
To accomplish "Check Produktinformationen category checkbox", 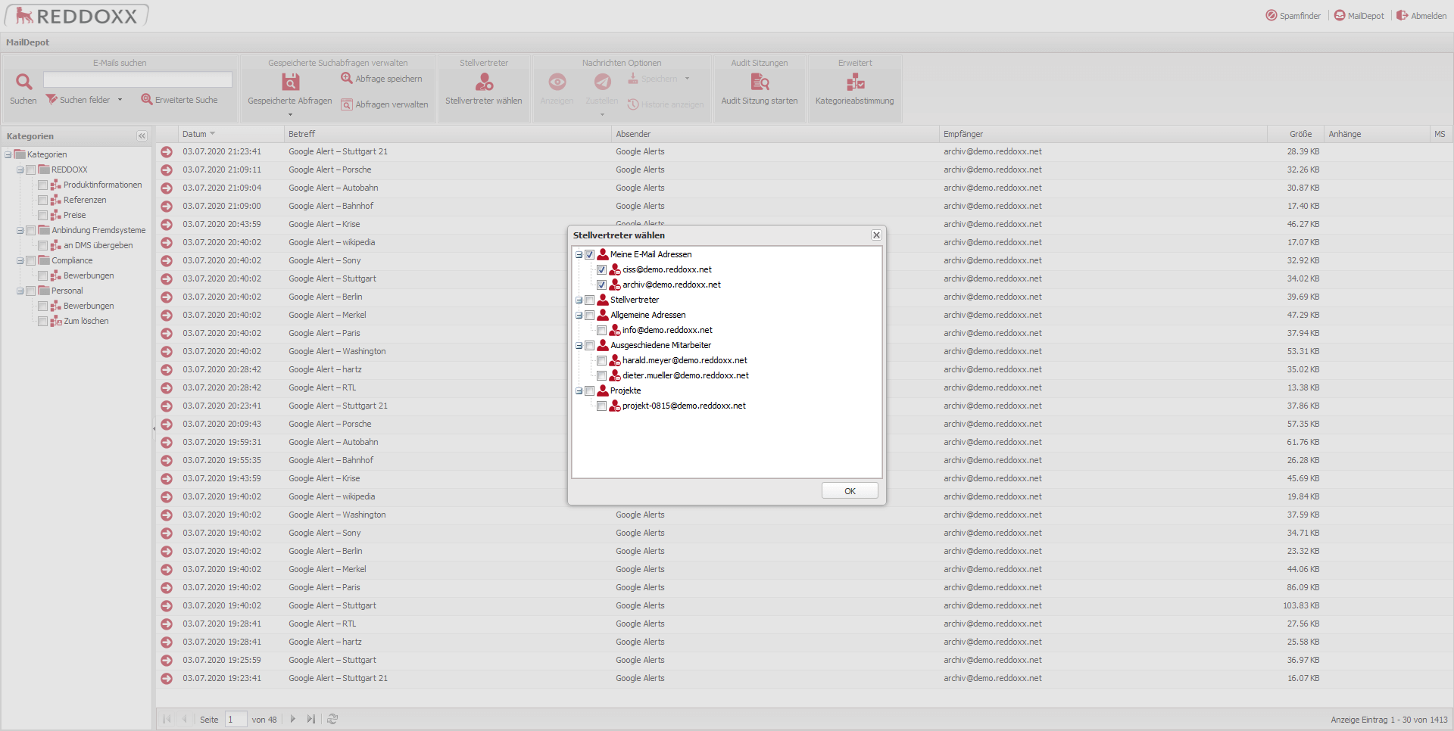I will click(43, 185).
